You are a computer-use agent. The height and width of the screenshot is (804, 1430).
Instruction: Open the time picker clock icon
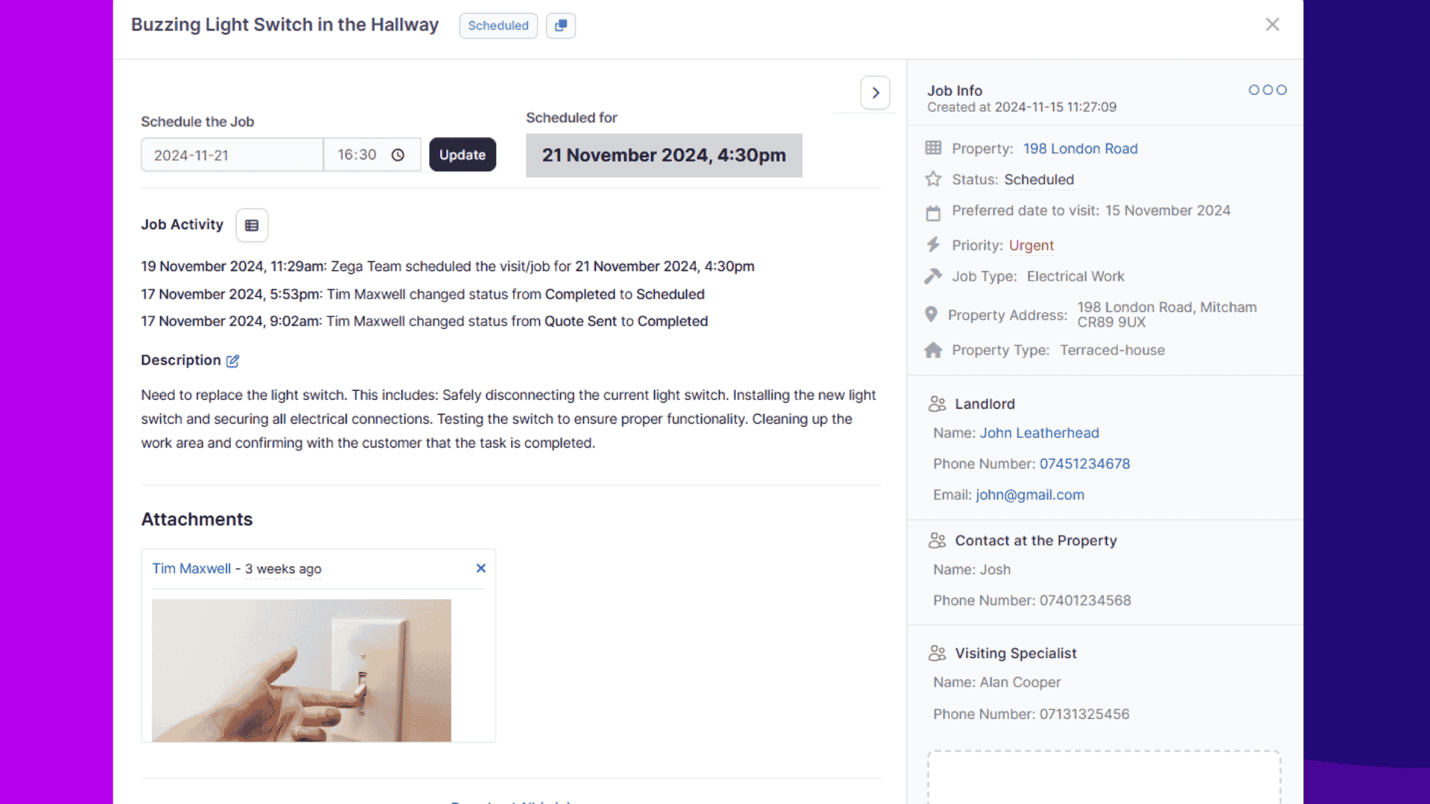tap(398, 155)
